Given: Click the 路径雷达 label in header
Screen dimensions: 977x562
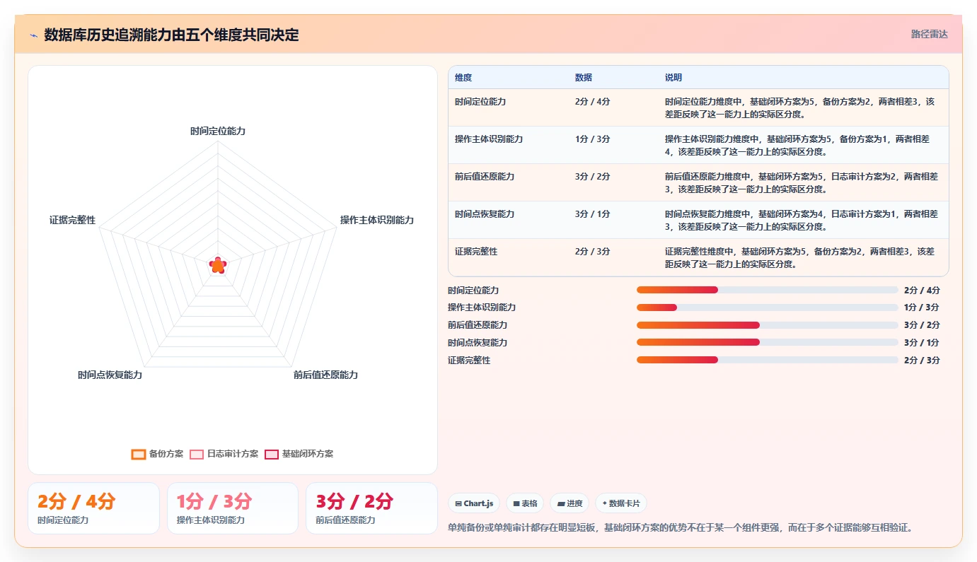Looking at the screenshot, I should 929,34.
